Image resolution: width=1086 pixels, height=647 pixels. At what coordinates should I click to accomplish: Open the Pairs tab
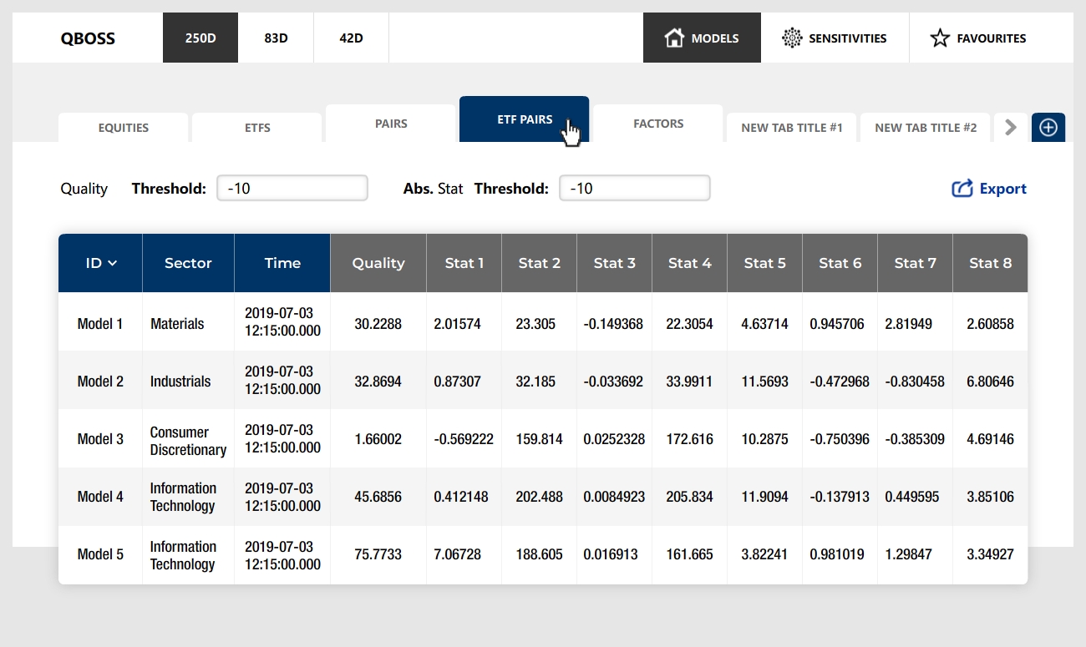[x=391, y=124]
